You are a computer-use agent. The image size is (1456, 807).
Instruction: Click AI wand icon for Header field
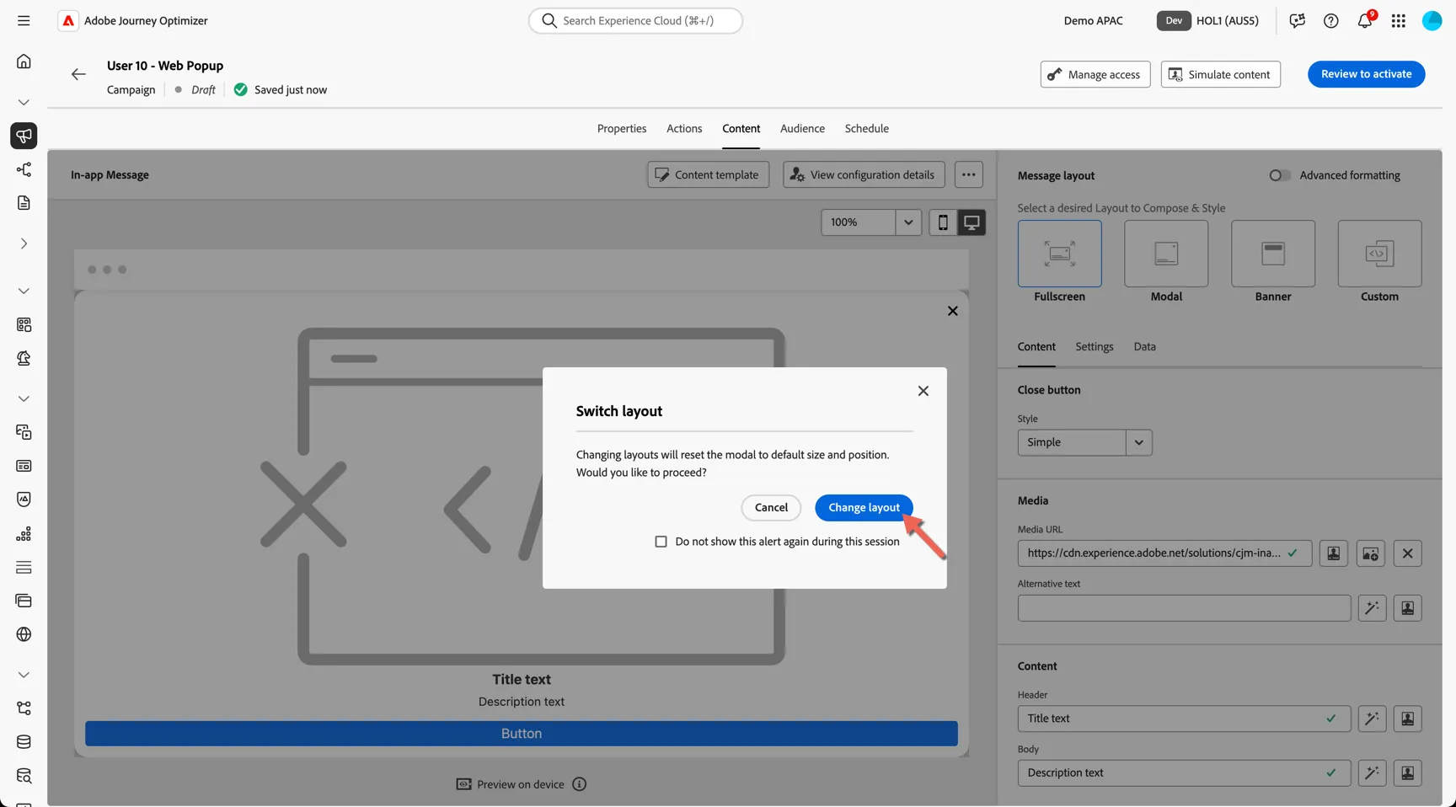point(1373,719)
